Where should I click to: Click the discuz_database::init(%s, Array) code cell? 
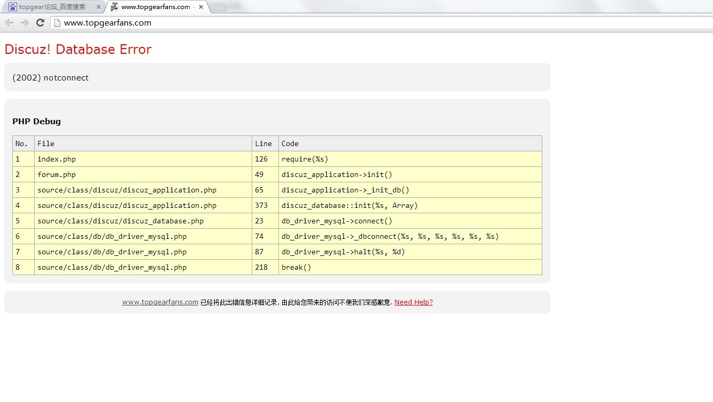click(x=410, y=205)
